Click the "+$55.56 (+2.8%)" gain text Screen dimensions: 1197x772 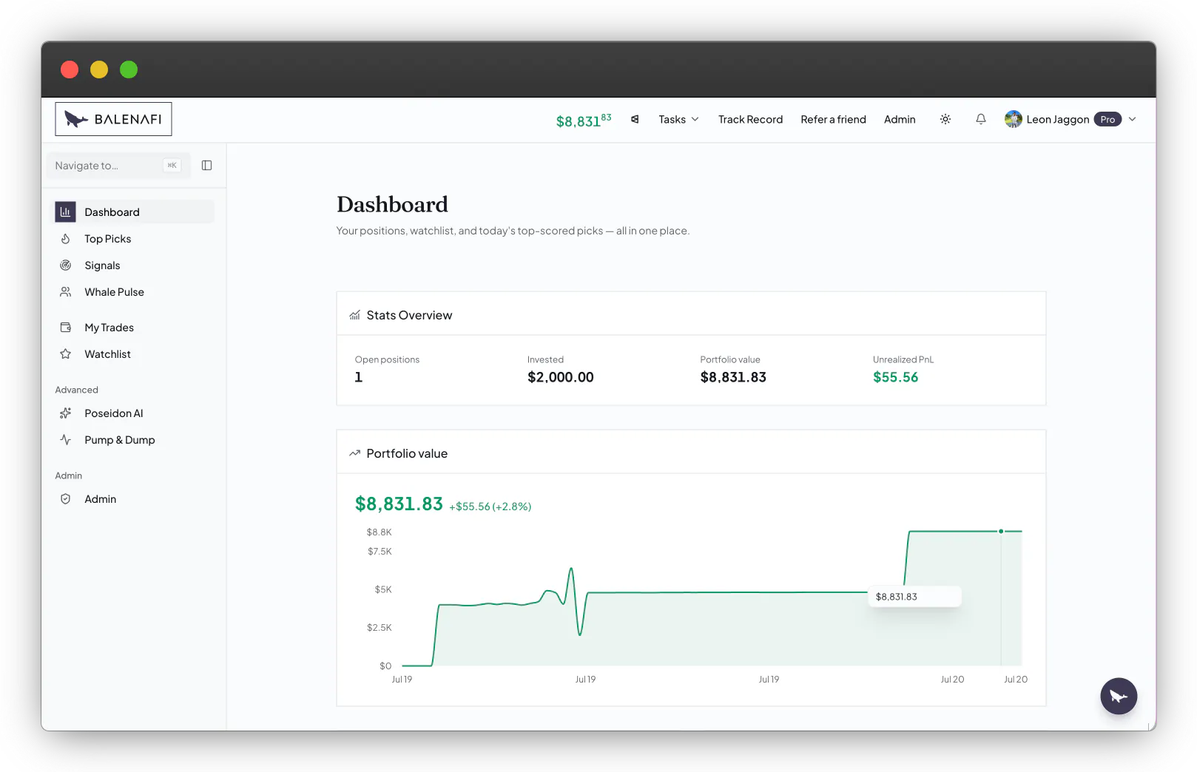pyautogui.click(x=490, y=507)
